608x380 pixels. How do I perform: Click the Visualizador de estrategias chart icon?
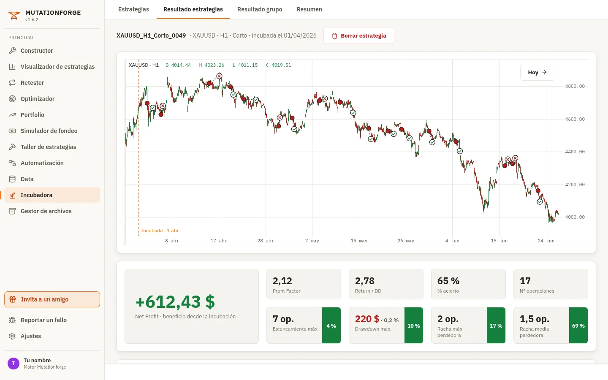click(x=12, y=67)
